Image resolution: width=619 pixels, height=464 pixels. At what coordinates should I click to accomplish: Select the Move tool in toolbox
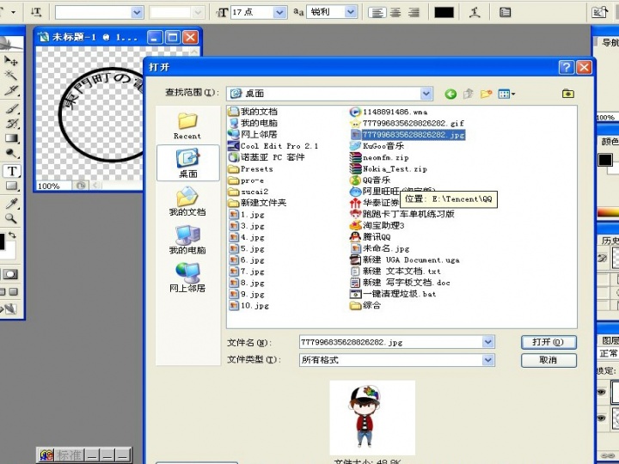(10, 61)
